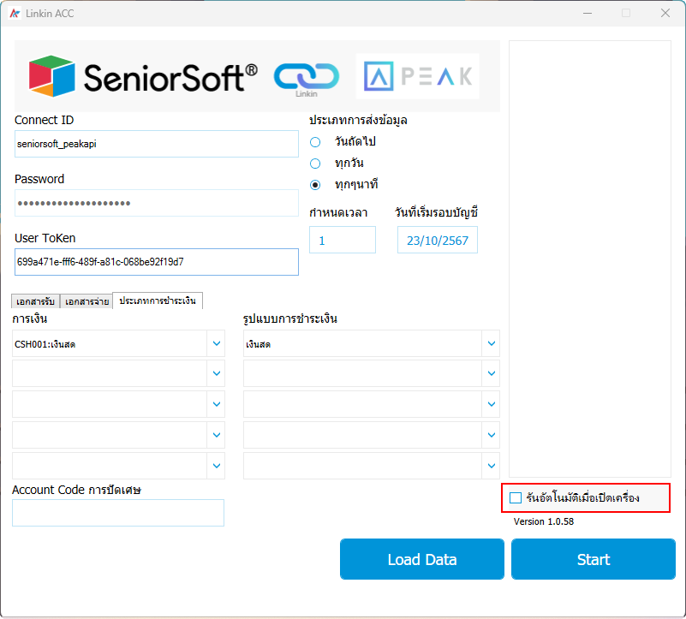This screenshot has height=619, width=686.
Task: Click the ประเภทการส่งข้อมูล label
Action: (x=358, y=121)
